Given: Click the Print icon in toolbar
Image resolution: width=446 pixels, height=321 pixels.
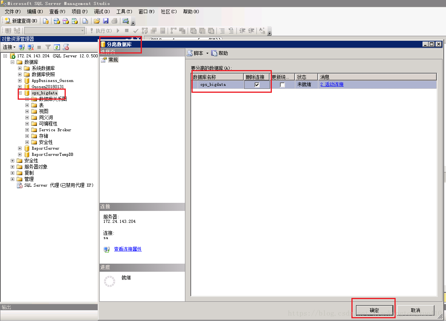Looking at the screenshot, I should tap(114, 21).
